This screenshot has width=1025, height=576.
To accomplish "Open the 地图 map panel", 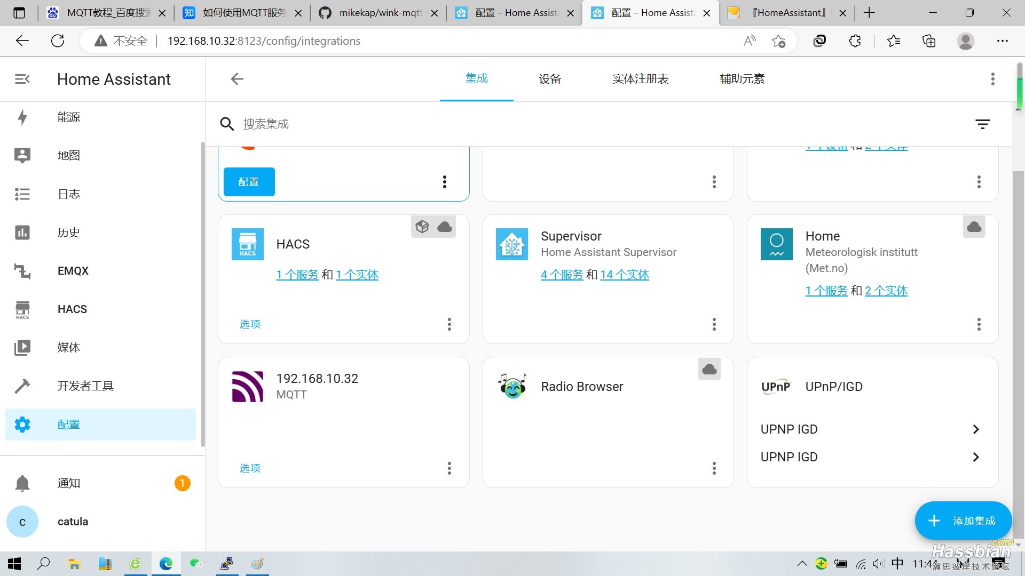I will (x=100, y=156).
